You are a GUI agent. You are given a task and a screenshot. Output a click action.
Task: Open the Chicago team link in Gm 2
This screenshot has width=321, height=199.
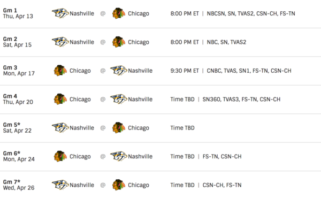[x=139, y=42]
